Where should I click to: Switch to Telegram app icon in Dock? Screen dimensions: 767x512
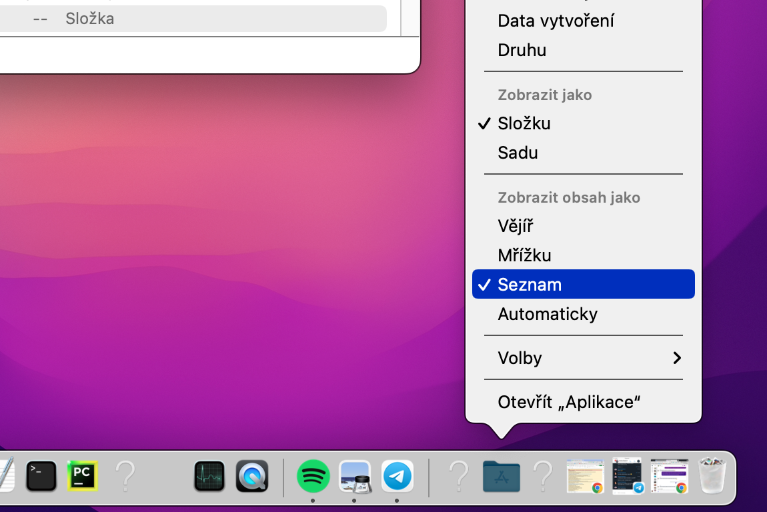click(x=398, y=476)
